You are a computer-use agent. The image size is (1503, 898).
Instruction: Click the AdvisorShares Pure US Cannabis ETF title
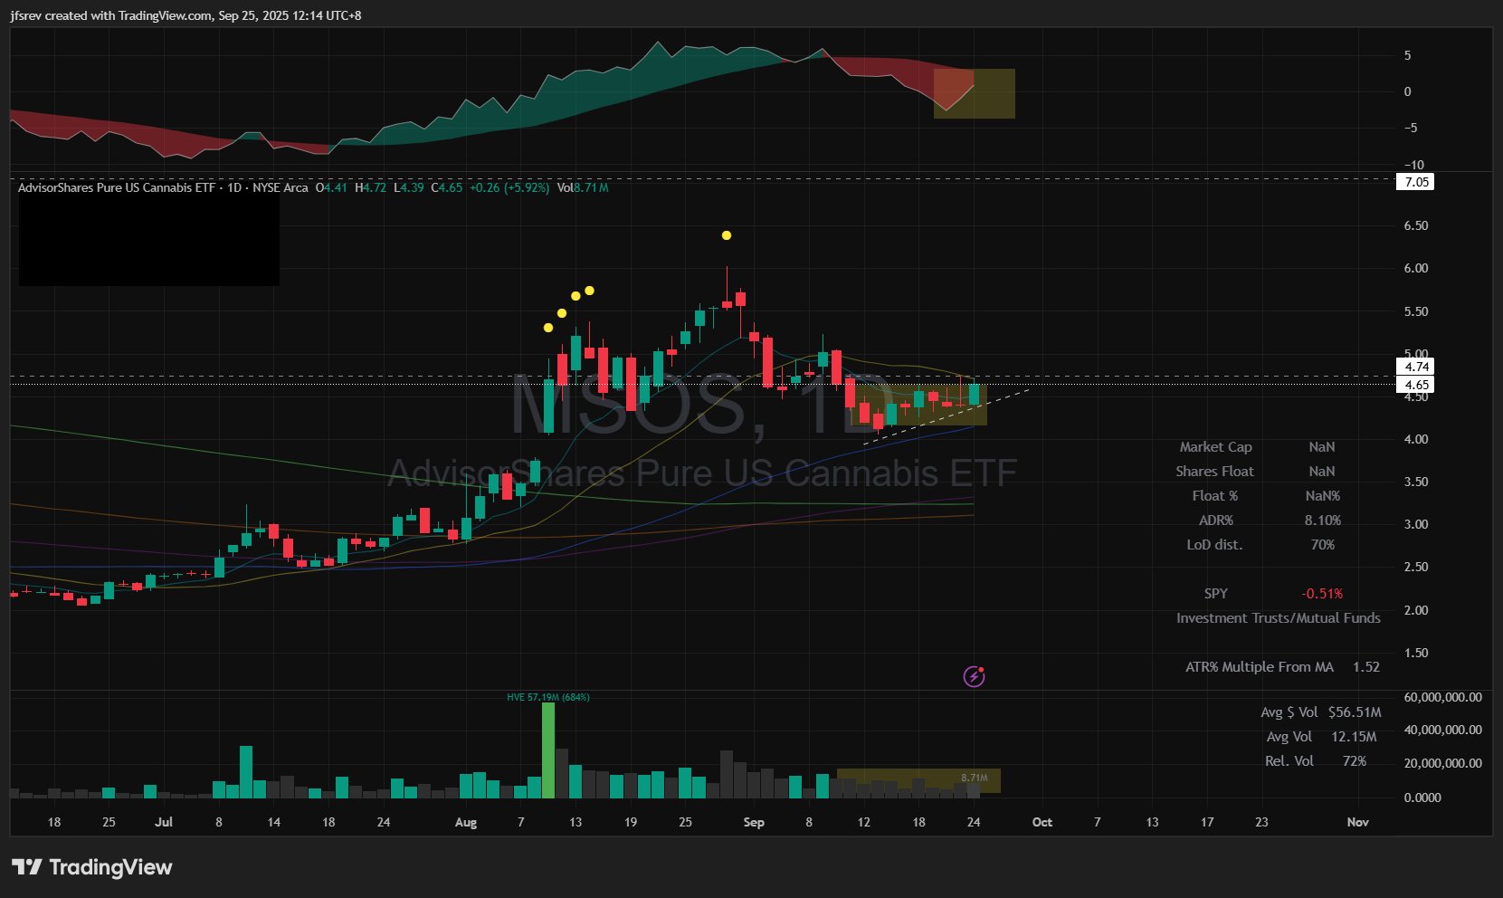(117, 187)
